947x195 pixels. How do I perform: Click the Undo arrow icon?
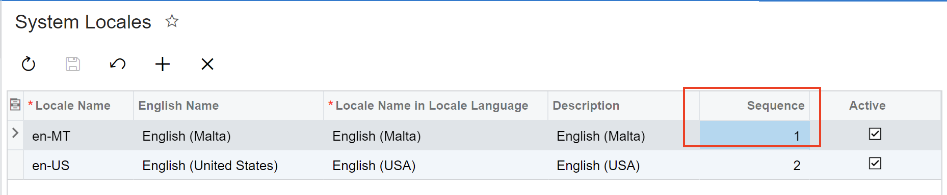[118, 64]
